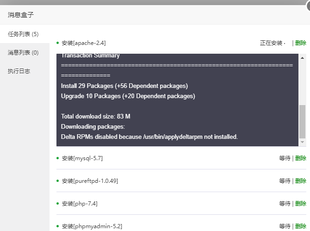
Task: Click the green bullet beside php-7.4
Action: coord(58,204)
